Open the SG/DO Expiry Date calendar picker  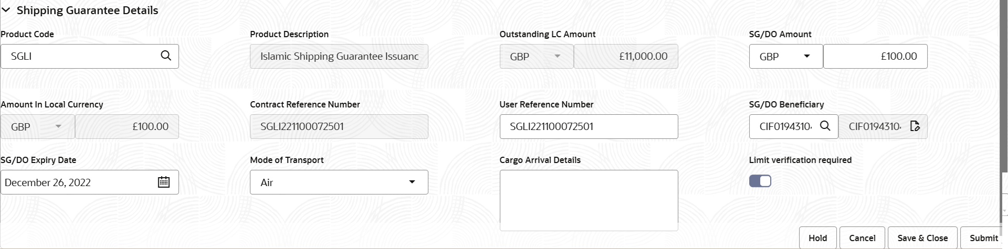164,182
